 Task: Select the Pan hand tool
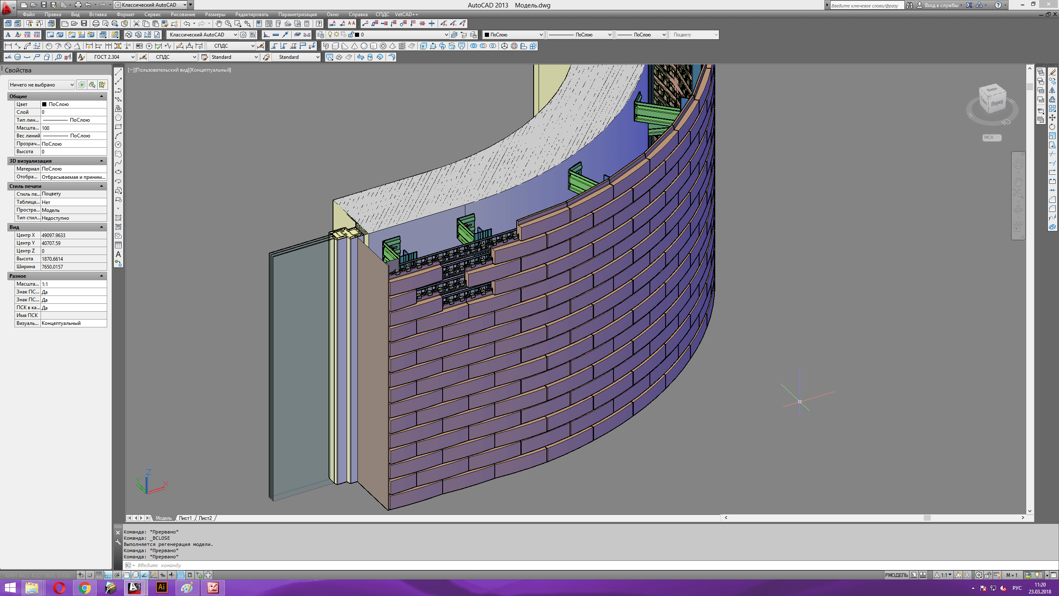(218, 24)
